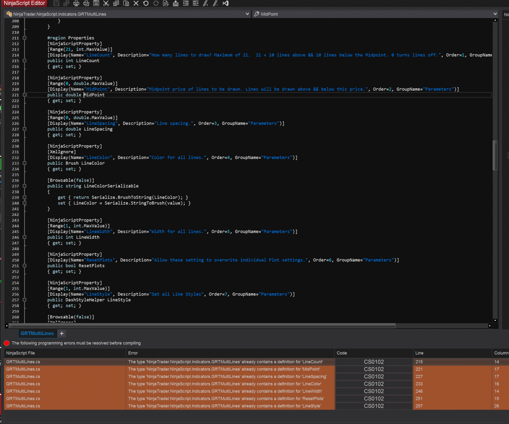Click the horizontal scrollbar of code editor
The image size is (509, 424).
coord(201,326)
